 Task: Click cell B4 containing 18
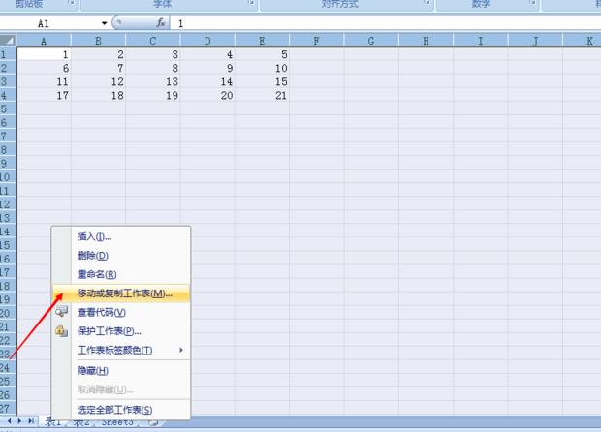click(x=98, y=95)
